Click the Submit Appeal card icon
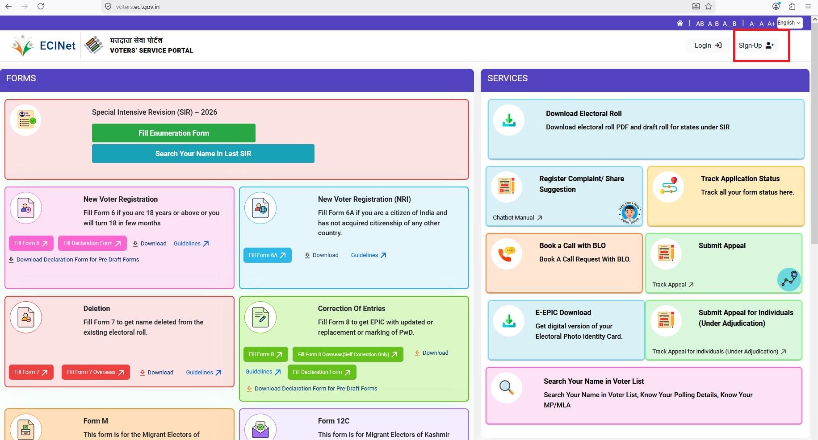The width and height of the screenshot is (818, 440). pyautogui.click(x=666, y=253)
